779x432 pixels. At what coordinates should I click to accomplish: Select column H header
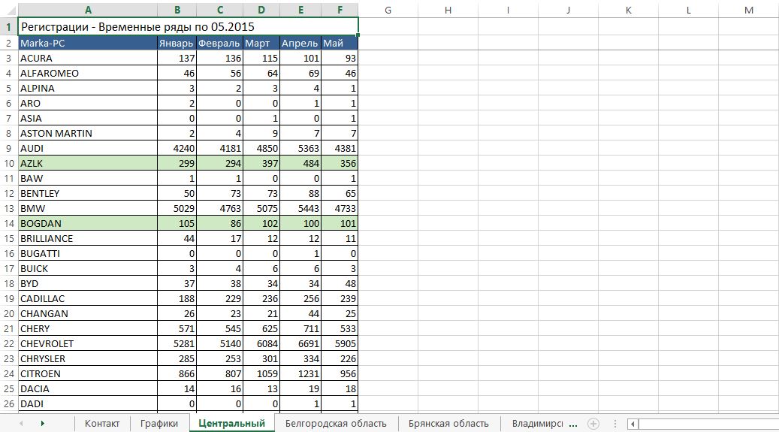[x=448, y=10]
